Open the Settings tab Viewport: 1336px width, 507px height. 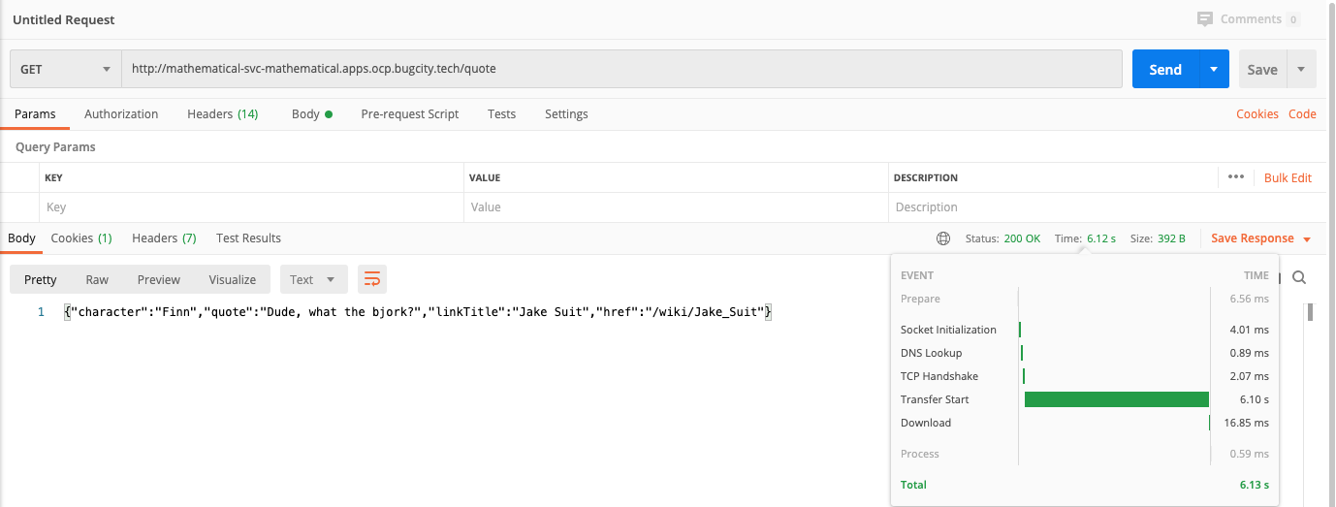coord(566,114)
